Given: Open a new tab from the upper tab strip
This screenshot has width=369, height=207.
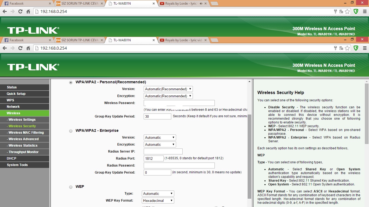Looking at the screenshot, I should click(214, 4).
